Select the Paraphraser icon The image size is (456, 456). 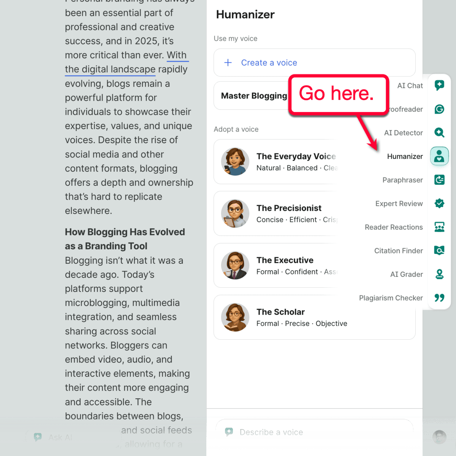(439, 180)
